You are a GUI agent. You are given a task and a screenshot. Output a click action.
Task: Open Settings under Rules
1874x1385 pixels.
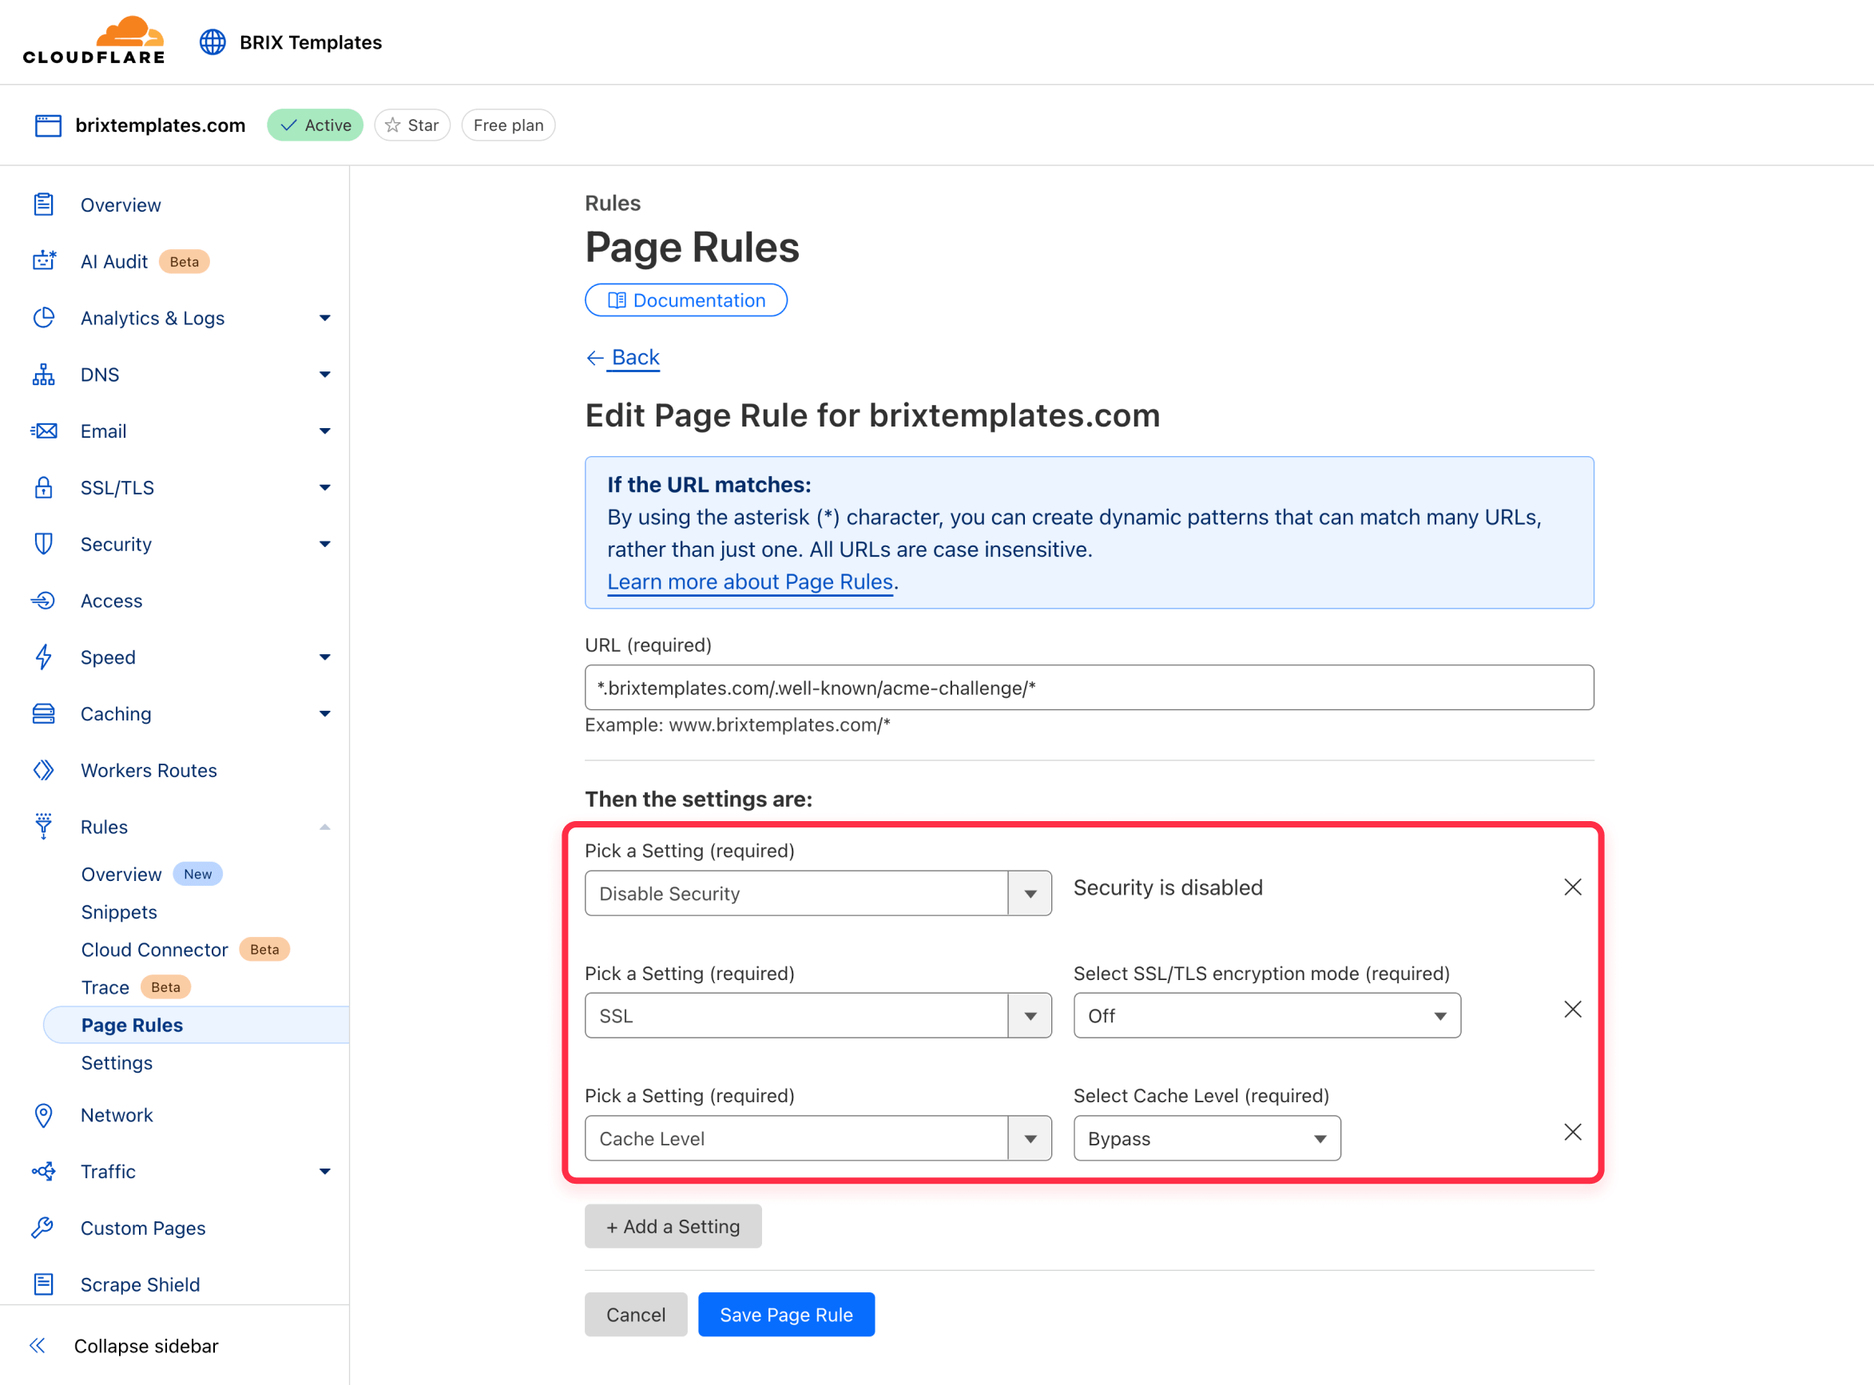[117, 1062]
